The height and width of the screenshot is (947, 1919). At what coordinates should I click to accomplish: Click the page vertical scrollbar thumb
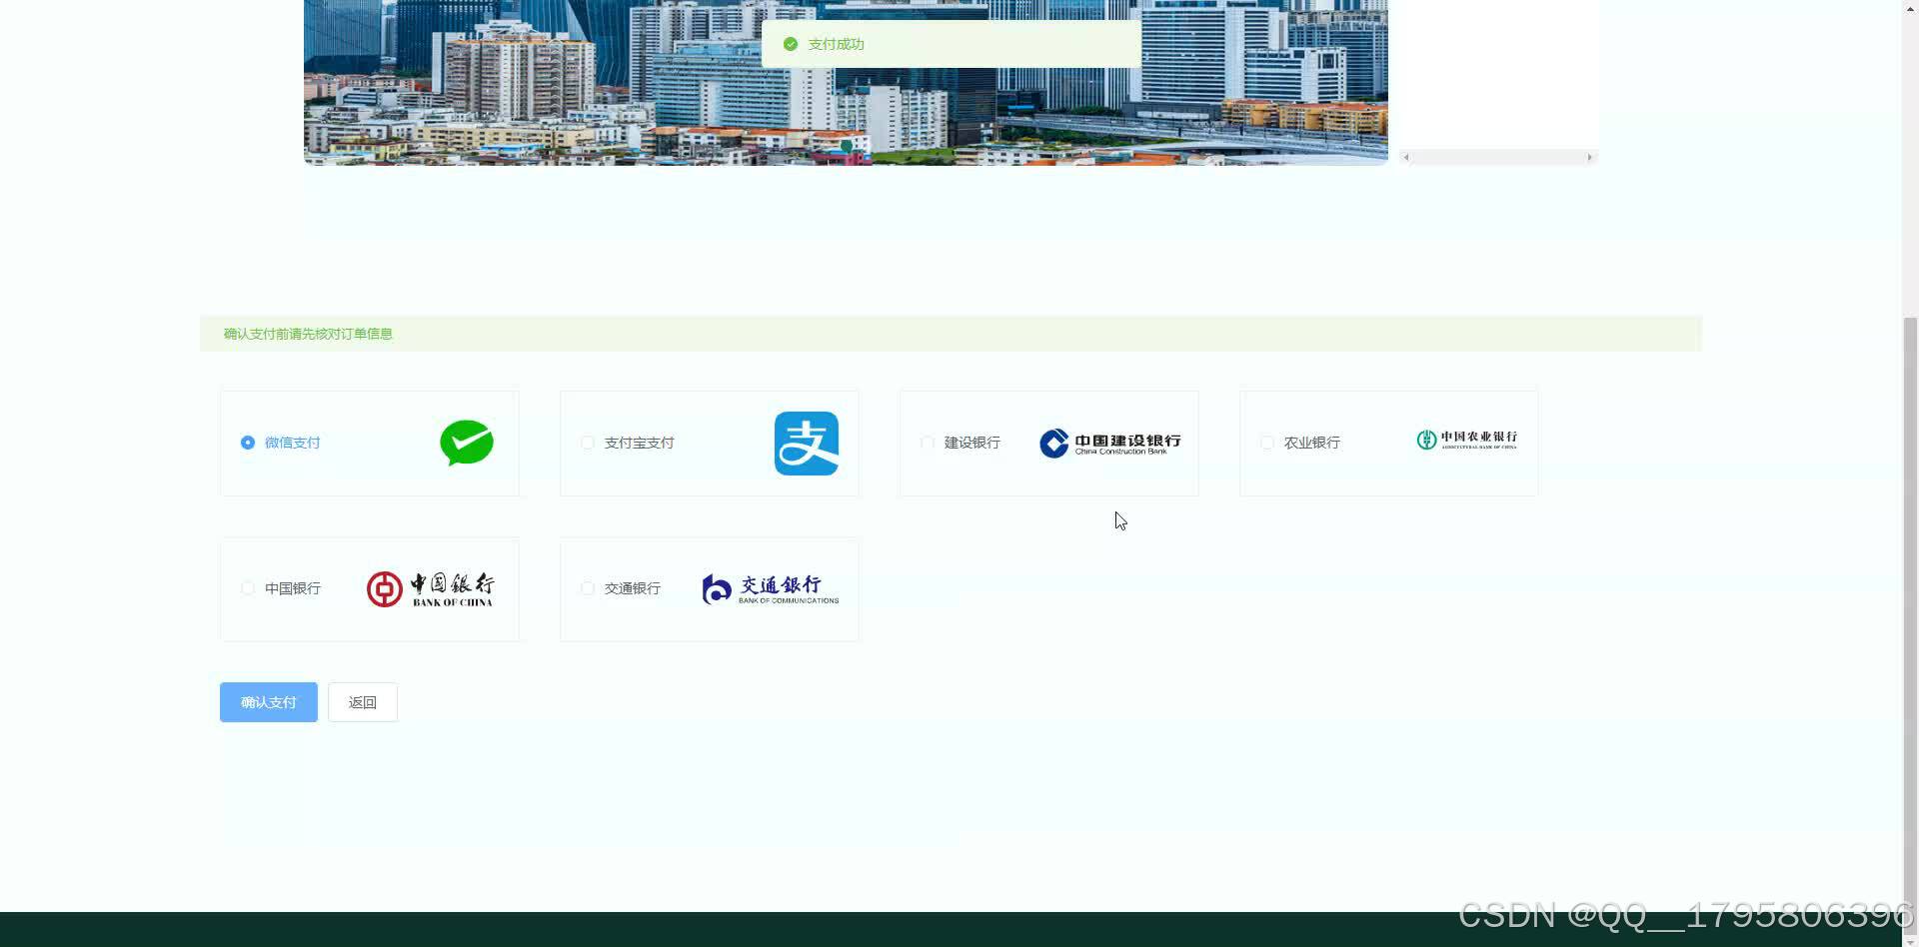click(1910, 624)
